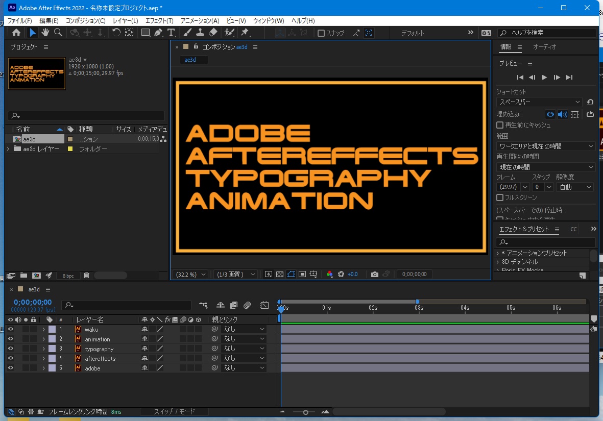The width and height of the screenshot is (603, 421).
Task: Click play button in Preview panel
Action: point(545,77)
